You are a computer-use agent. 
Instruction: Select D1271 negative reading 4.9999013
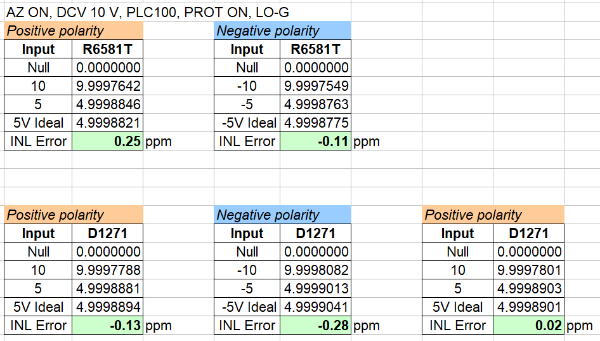point(316,288)
